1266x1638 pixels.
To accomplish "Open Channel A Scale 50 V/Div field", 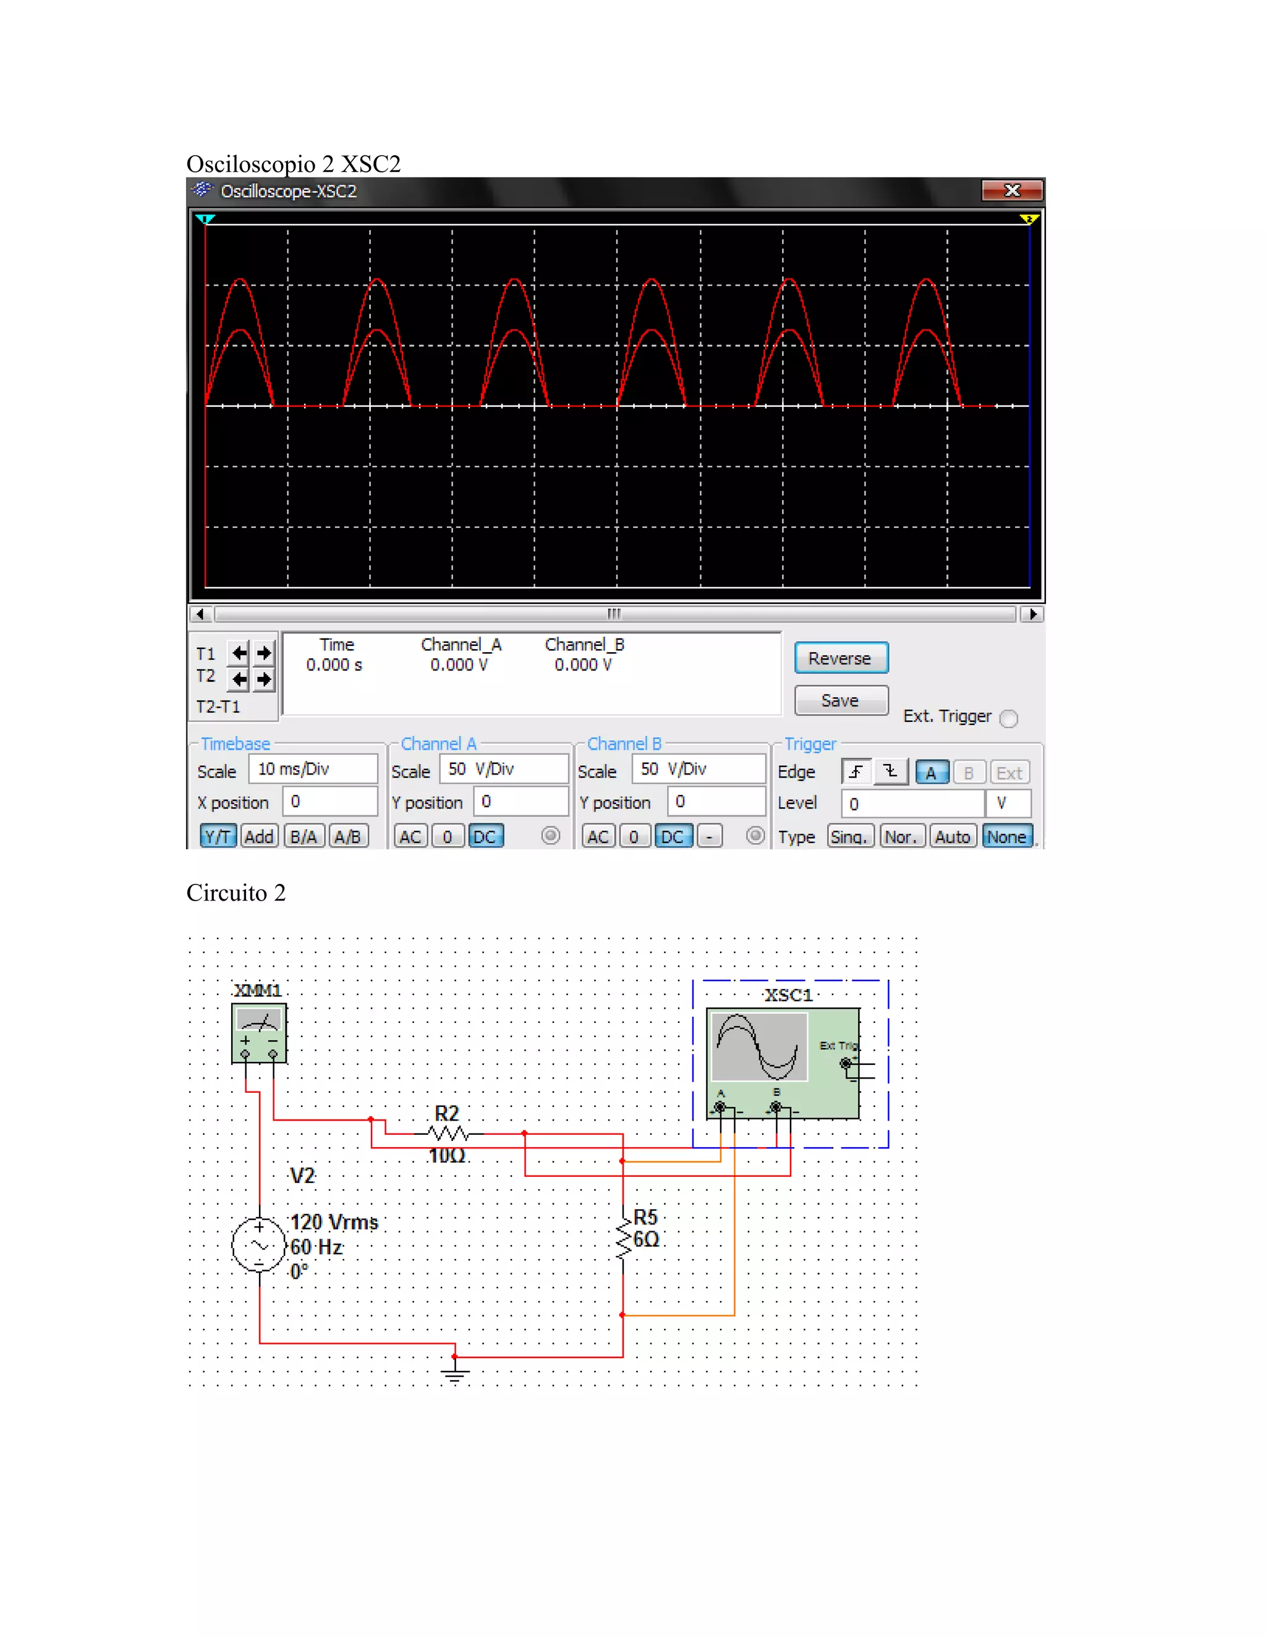I will click(504, 770).
